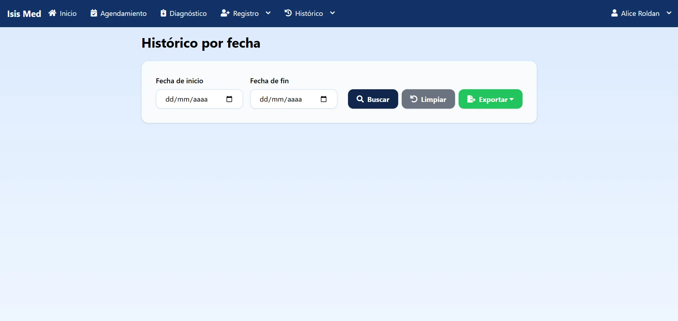Go to the Agendamiento menu item
This screenshot has width=678, height=321.
point(118,13)
